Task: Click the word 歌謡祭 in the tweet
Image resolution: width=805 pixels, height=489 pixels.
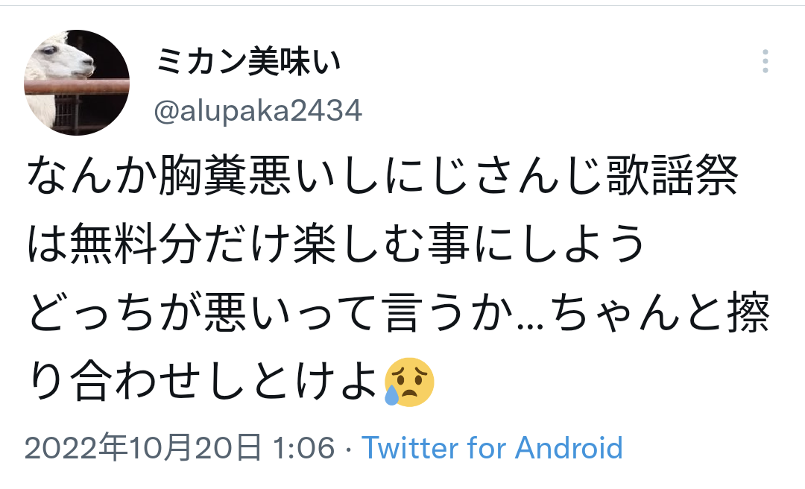Action: tap(672, 175)
